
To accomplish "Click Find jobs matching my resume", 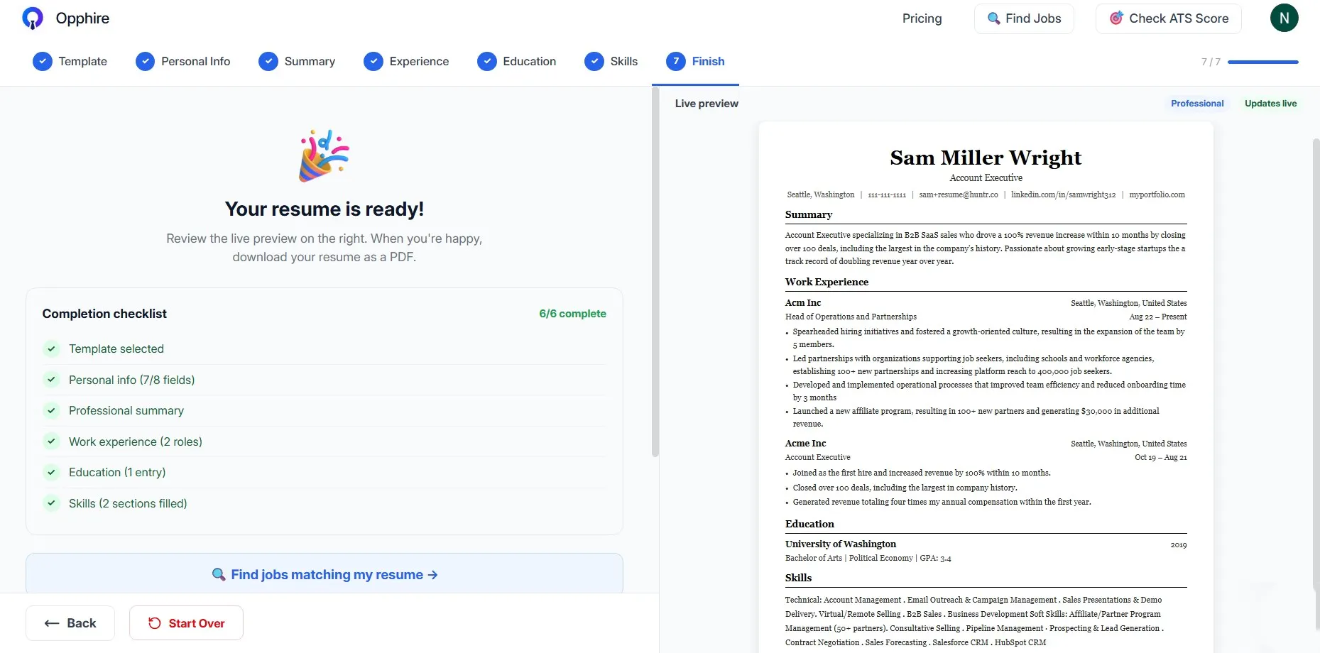I will pos(324,574).
